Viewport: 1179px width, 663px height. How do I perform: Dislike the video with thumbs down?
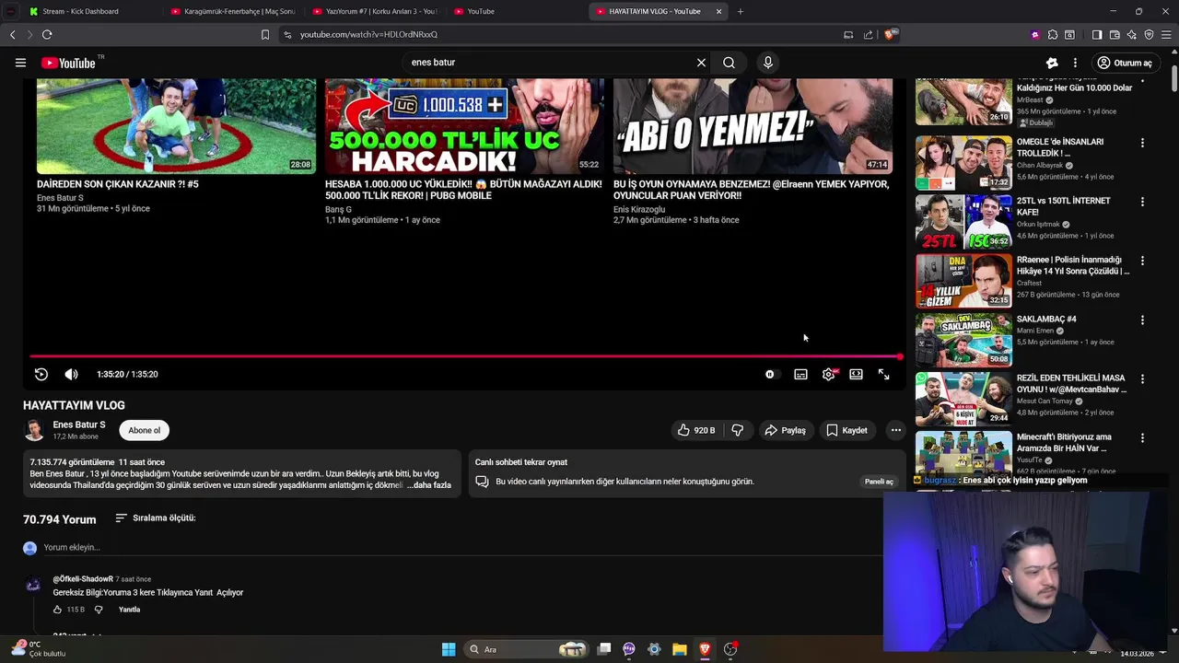coord(737,430)
